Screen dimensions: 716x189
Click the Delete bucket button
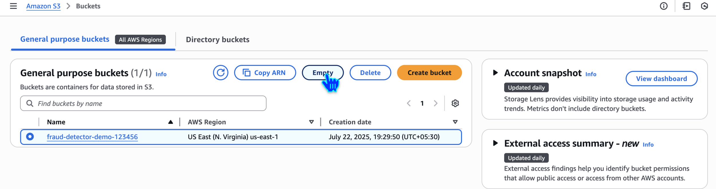pos(370,73)
